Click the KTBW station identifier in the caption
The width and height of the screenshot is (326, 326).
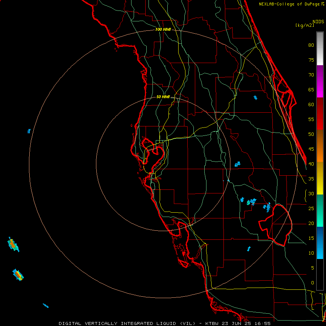(x=212, y=323)
